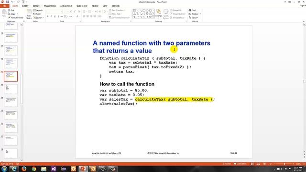This screenshot has width=306, height=172.
Task: Switch to the DESIGN ribbon tab
Action: tap(36, 6)
